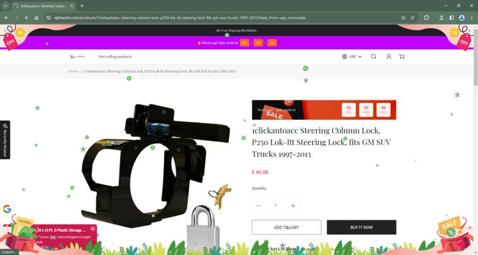Open Hot selling products menu
Screen dimensions: 478x255
[x=115, y=56]
